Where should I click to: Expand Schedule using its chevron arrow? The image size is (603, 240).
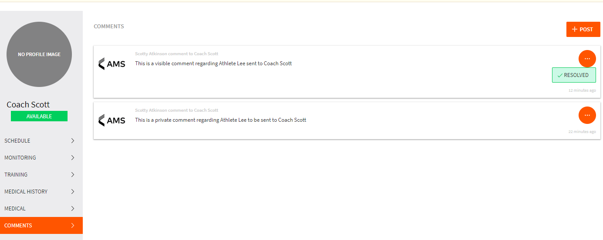[73, 140]
